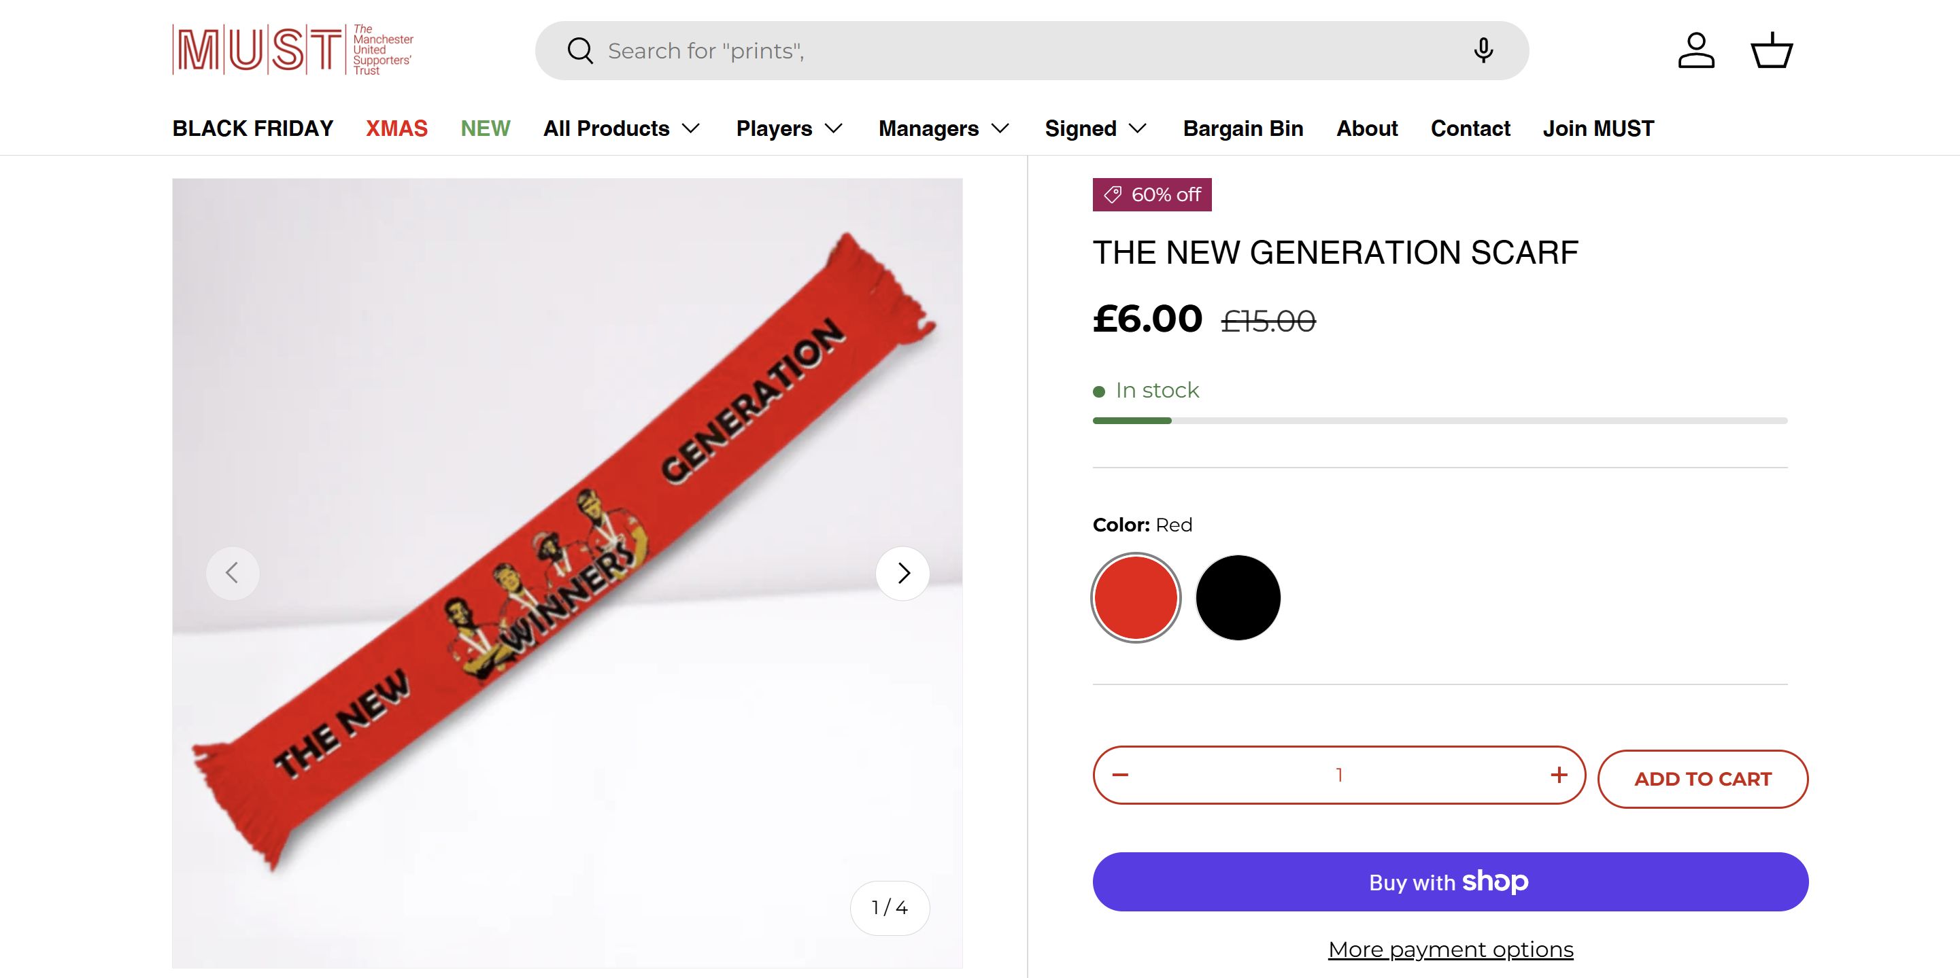
Task: Go to next product image
Action: [x=903, y=574]
